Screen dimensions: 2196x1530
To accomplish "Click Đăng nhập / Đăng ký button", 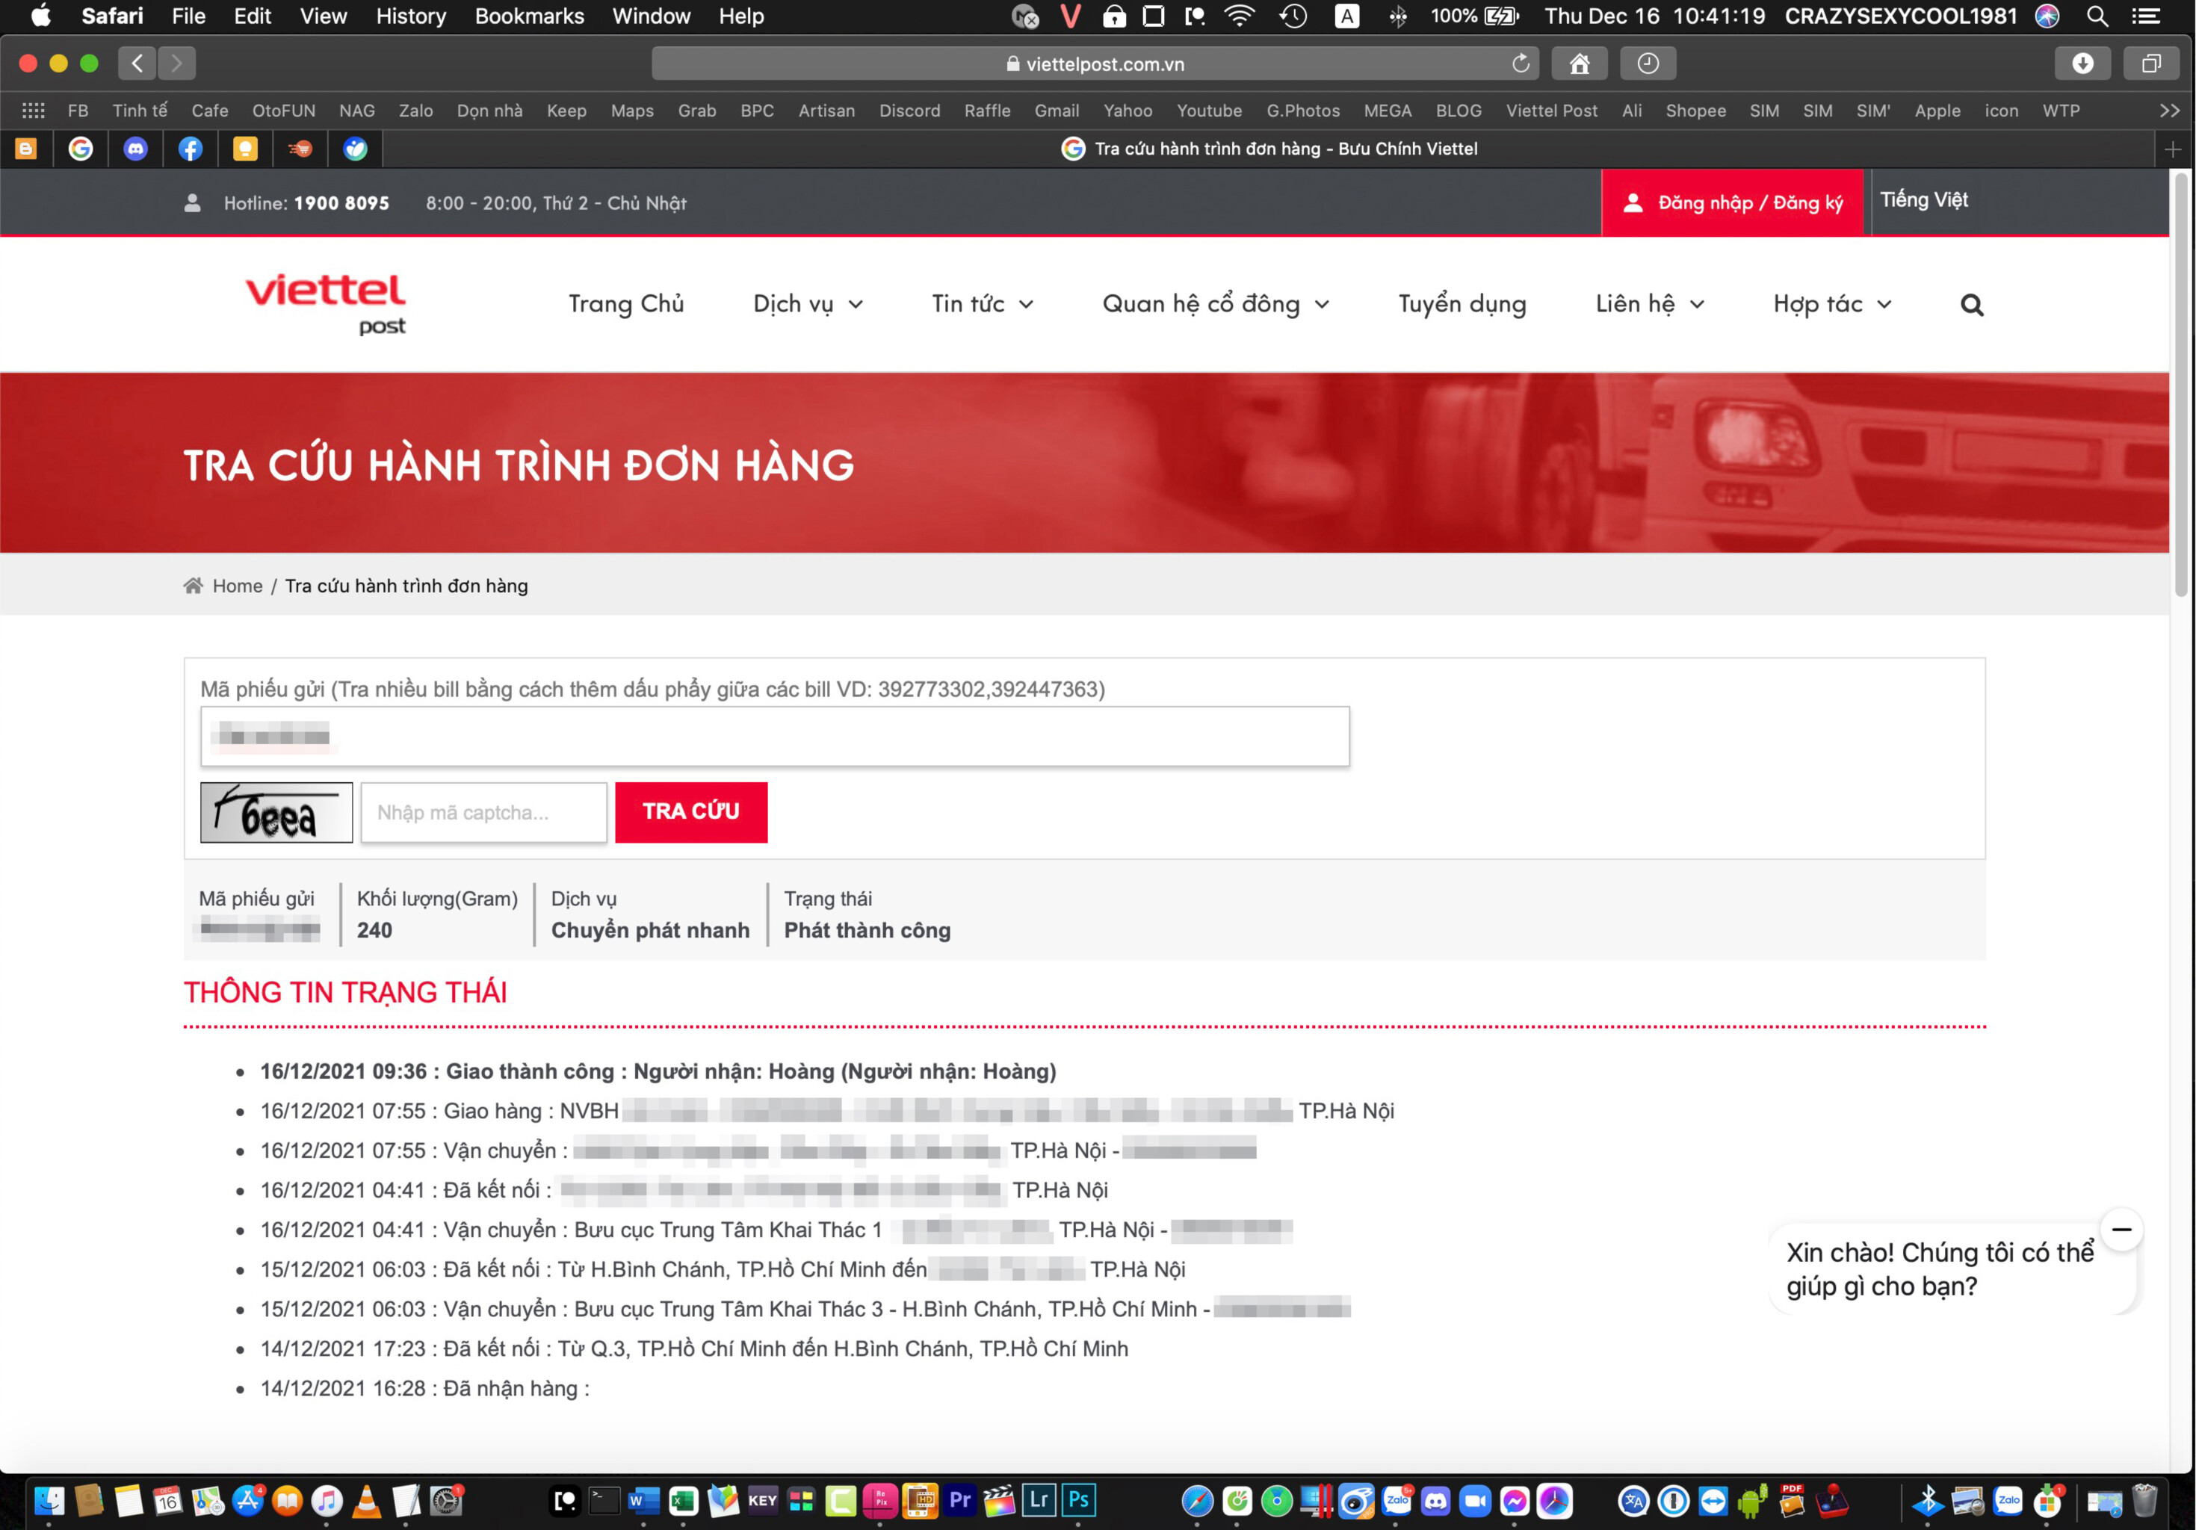I will pos(1732,202).
